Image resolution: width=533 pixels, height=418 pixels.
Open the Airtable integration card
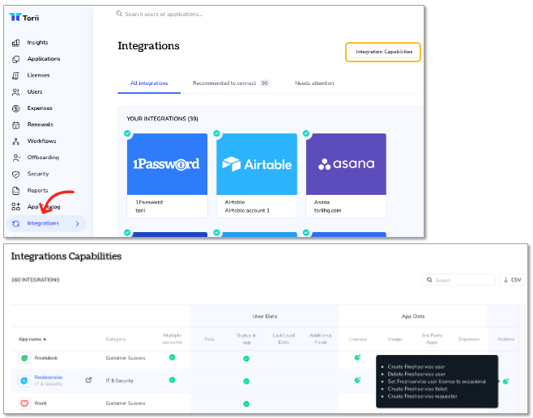(257, 175)
